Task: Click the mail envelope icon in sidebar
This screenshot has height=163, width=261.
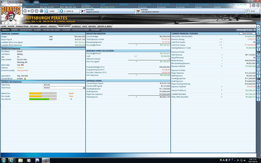Action: [258, 42]
